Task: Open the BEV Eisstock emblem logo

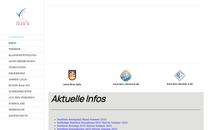Action: click(x=126, y=76)
